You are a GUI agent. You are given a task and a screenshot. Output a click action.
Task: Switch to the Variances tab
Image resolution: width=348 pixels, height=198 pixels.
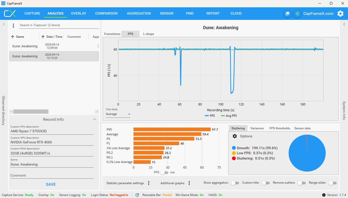coord(257,128)
